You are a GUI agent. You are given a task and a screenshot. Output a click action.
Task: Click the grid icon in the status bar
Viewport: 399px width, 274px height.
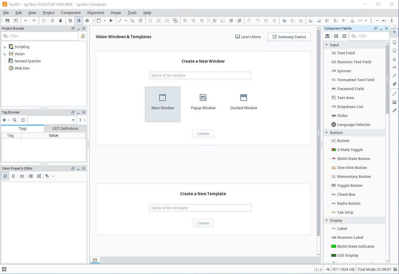(x=4, y=269)
